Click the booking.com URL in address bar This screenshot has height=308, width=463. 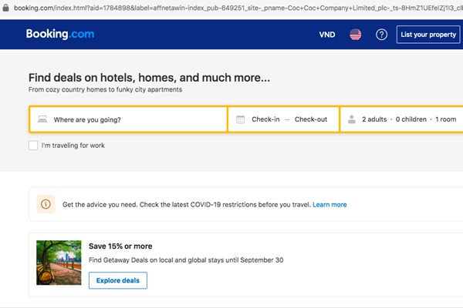(x=238, y=8)
